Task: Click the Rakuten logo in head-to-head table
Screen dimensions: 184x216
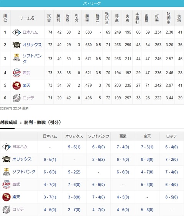Action: [7, 197]
